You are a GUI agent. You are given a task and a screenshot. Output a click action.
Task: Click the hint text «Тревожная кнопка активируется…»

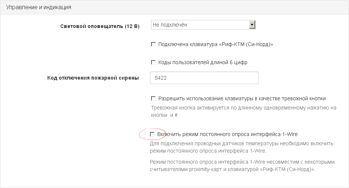[244, 111]
